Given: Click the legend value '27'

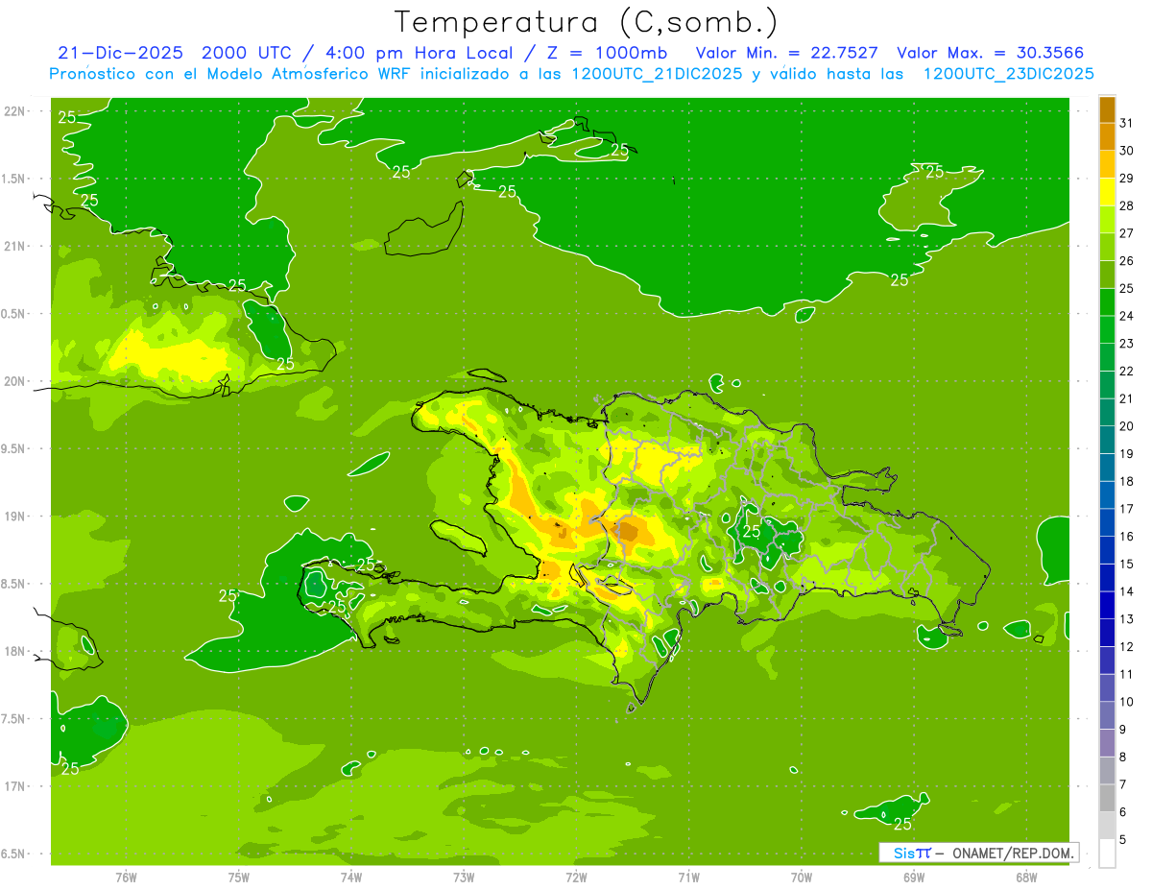Looking at the screenshot, I should (1127, 233).
